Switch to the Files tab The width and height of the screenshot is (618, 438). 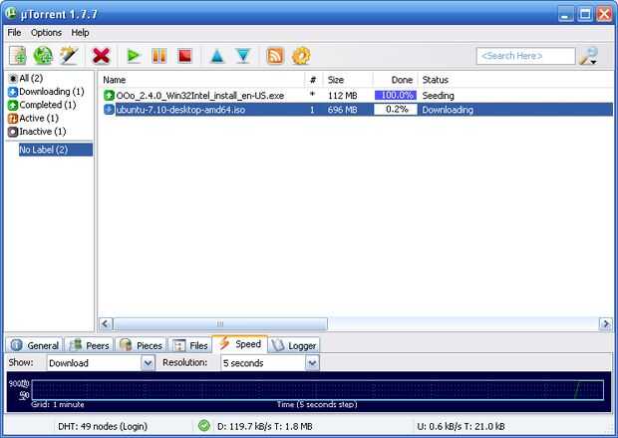[x=190, y=345]
